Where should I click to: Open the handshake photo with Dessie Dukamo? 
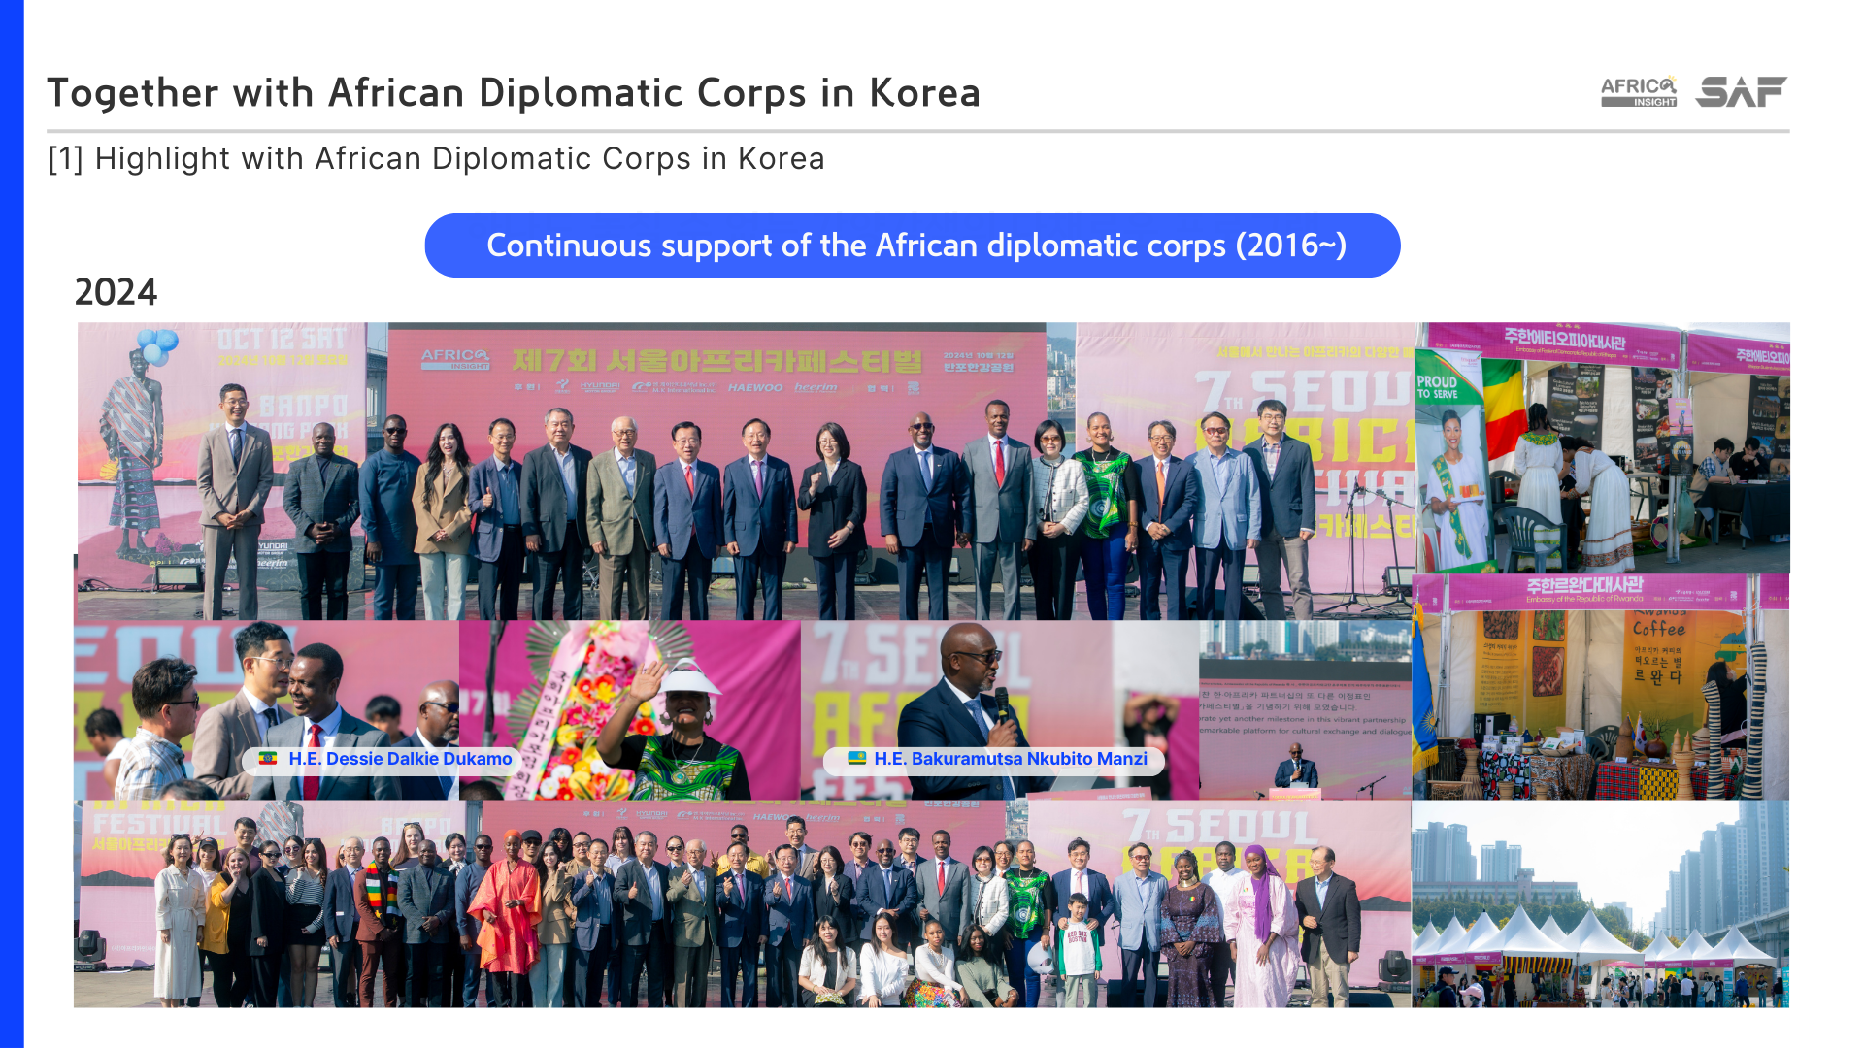[266, 710]
